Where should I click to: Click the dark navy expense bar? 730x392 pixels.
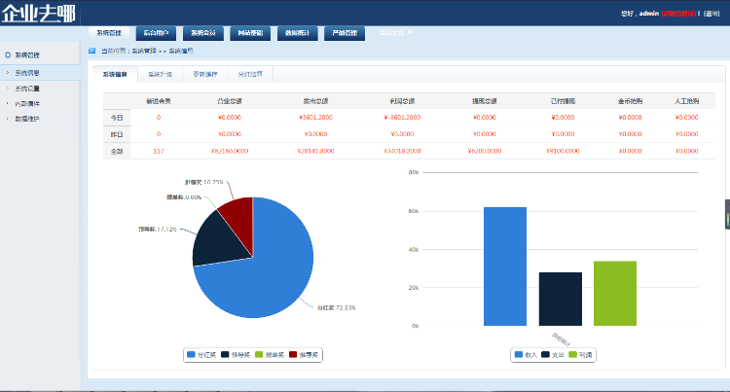click(561, 299)
